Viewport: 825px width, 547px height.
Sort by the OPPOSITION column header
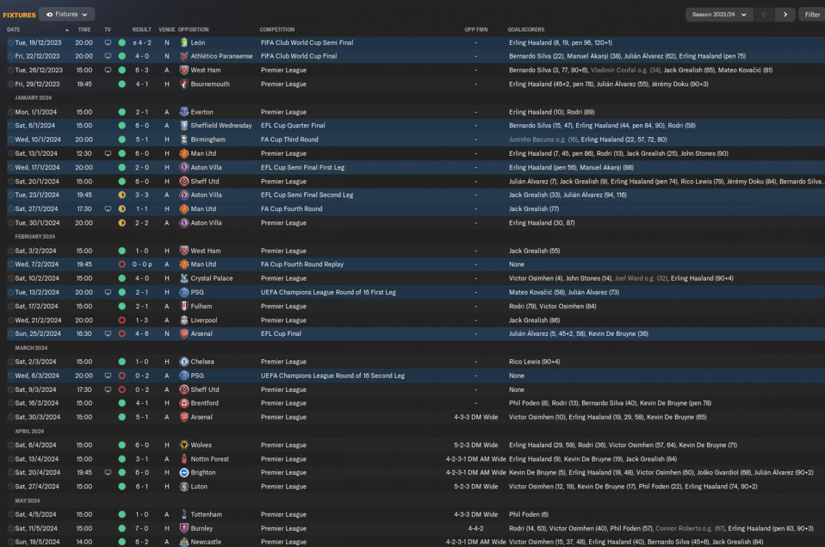click(193, 30)
